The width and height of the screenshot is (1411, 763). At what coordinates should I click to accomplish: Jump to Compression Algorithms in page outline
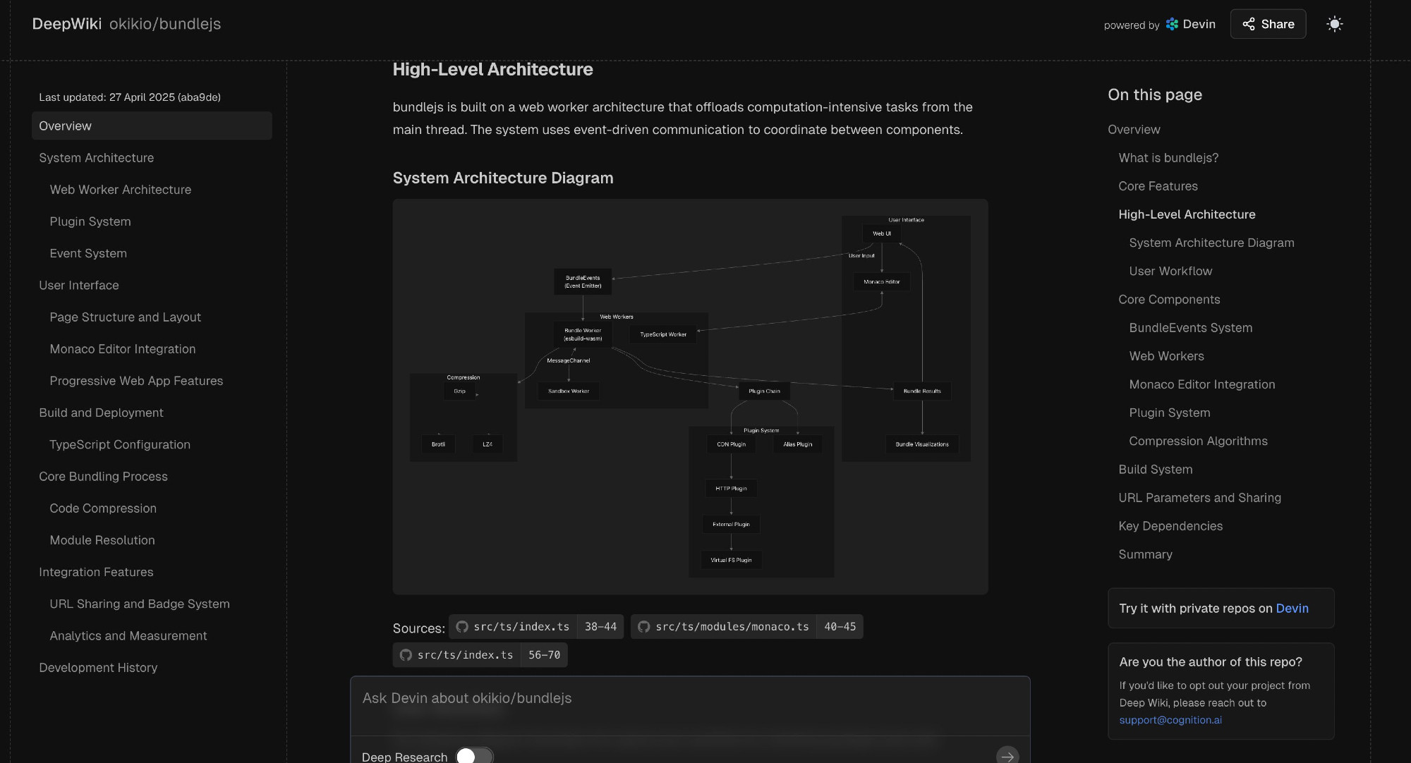pos(1198,441)
